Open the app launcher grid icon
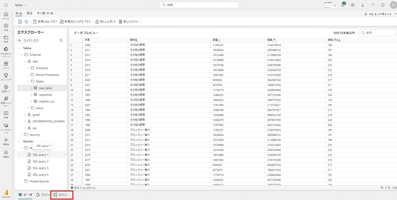 6,5
